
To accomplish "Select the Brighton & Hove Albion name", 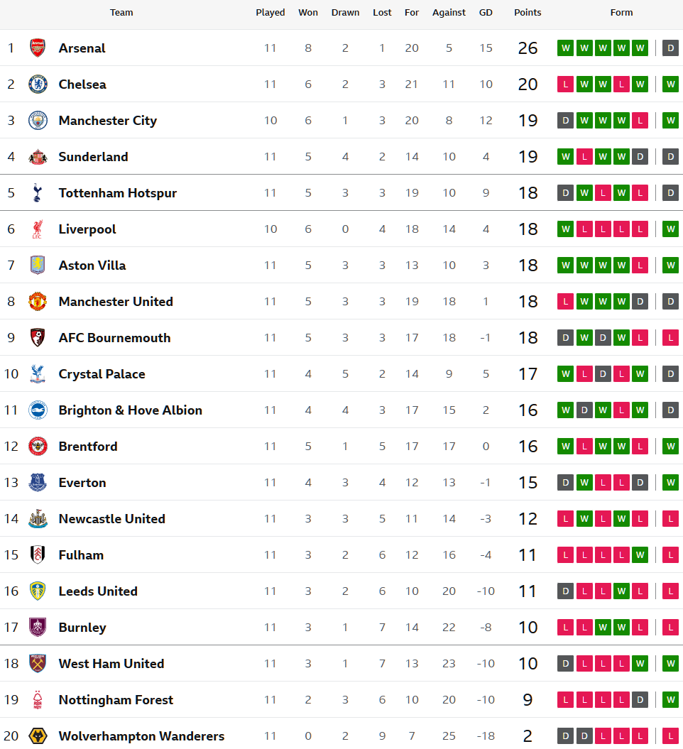I will pyautogui.click(x=130, y=410).
